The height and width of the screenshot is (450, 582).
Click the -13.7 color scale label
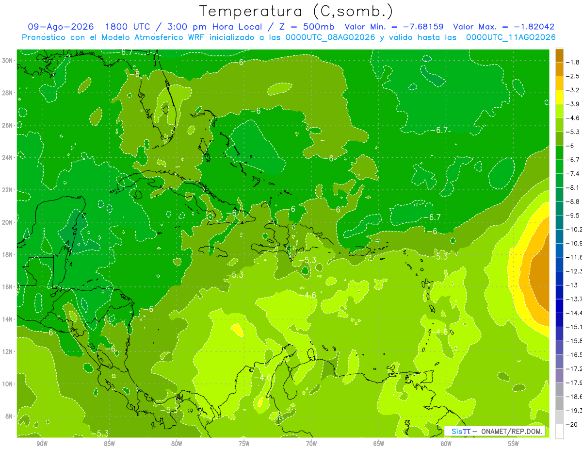click(574, 299)
